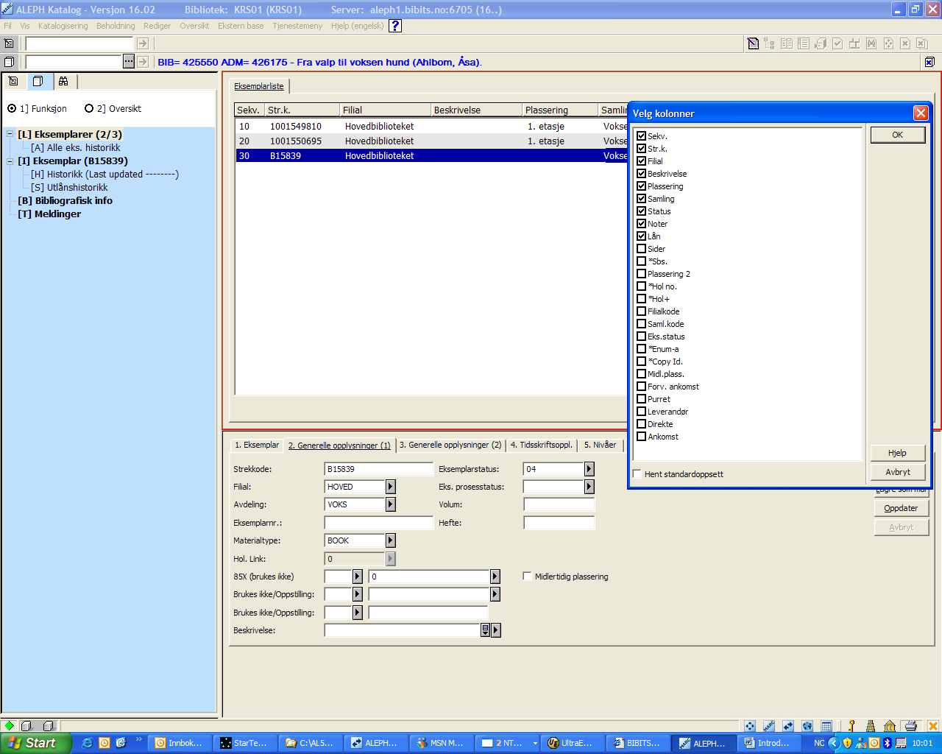Collapse the [L] Eksemplarer tree node
942x754 pixels.
pyautogui.click(x=10, y=135)
